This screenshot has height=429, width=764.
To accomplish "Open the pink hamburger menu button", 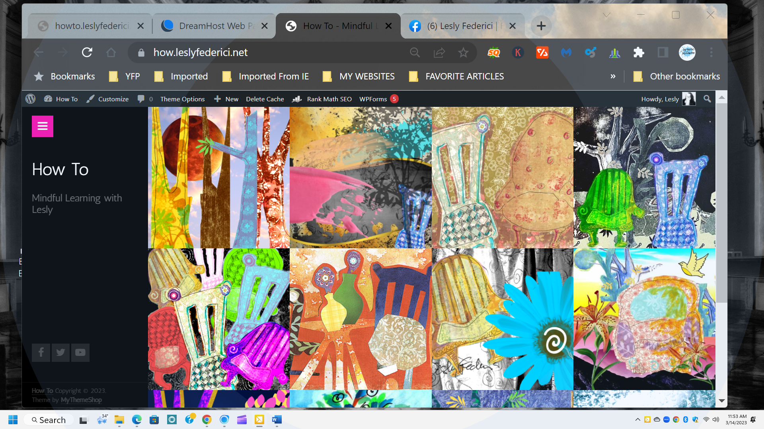I will (x=43, y=126).
